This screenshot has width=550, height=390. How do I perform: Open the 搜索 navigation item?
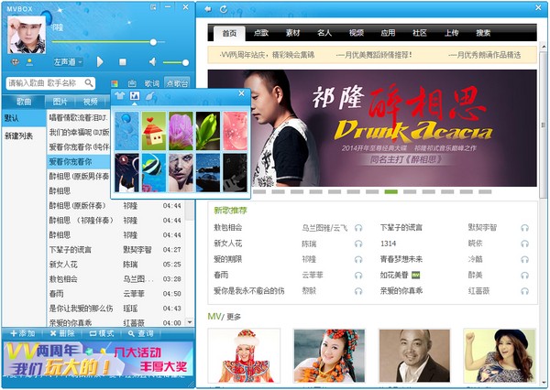[483, 33]
